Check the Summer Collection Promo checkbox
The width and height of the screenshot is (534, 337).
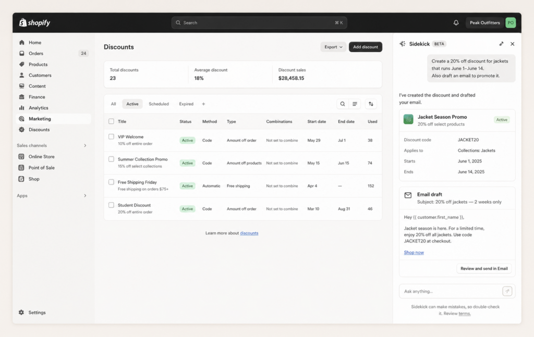click(112, 159)
